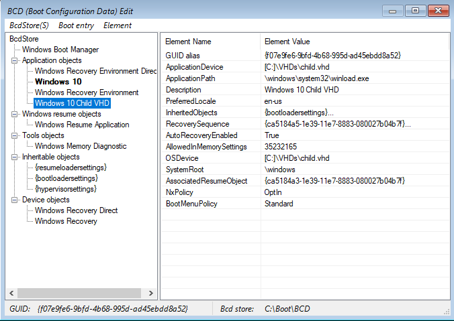Collapse the Tools objects node
The height and width of the screenshot is (321, 454).
click(14, 135)
